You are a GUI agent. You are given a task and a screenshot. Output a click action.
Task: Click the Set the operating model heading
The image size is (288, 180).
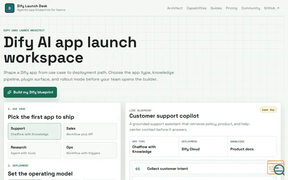40,174
